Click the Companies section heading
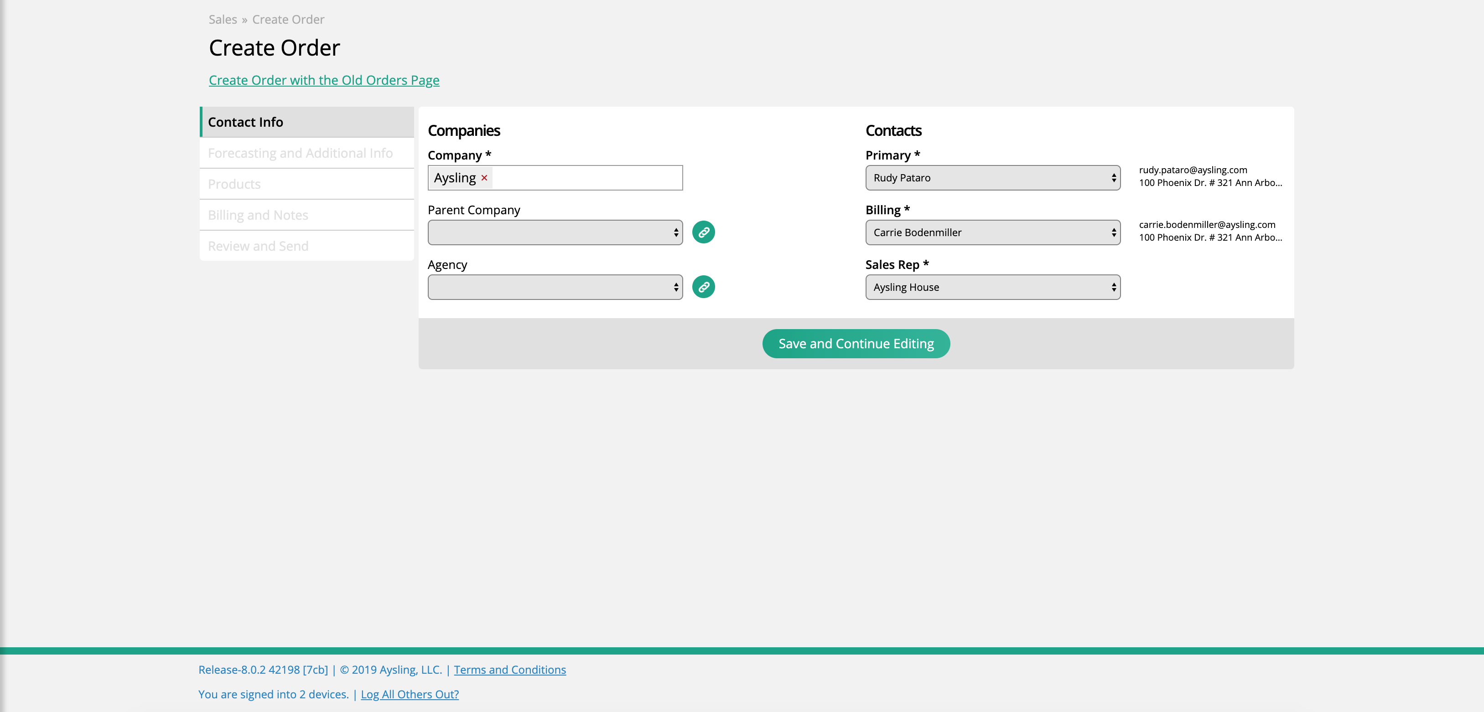Image resolution: width=1484 pixels, height=712 pixels. [x=464, y=131]
